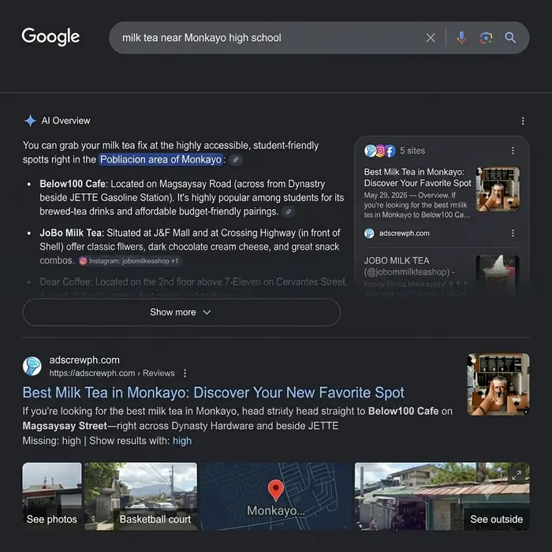This screenshot has height=552, width=552.
Task: Open the Monkayo map preview
Action: coord(276,496)
